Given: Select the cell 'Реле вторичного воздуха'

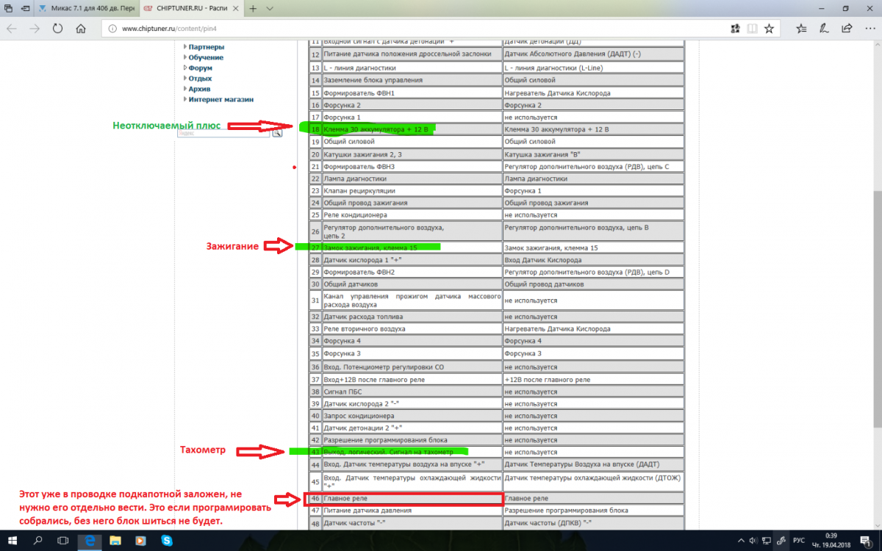Looking at the screenshot, I should click(412, 328).
